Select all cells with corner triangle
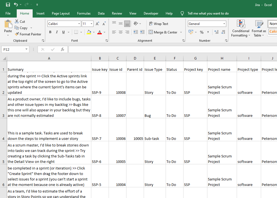 pos(4,58)
